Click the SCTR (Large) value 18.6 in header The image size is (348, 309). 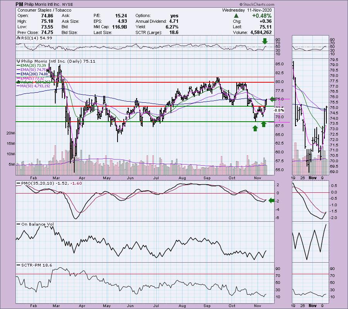point(174,32)
